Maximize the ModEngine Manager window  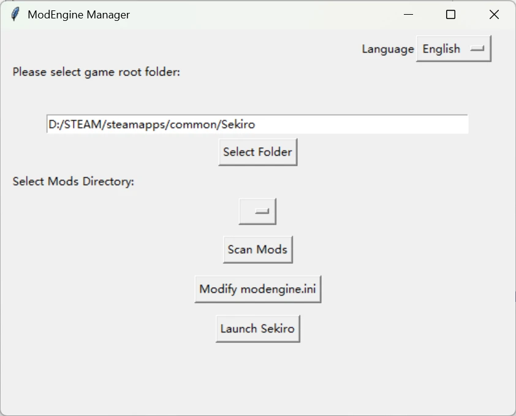pos(450,15)
